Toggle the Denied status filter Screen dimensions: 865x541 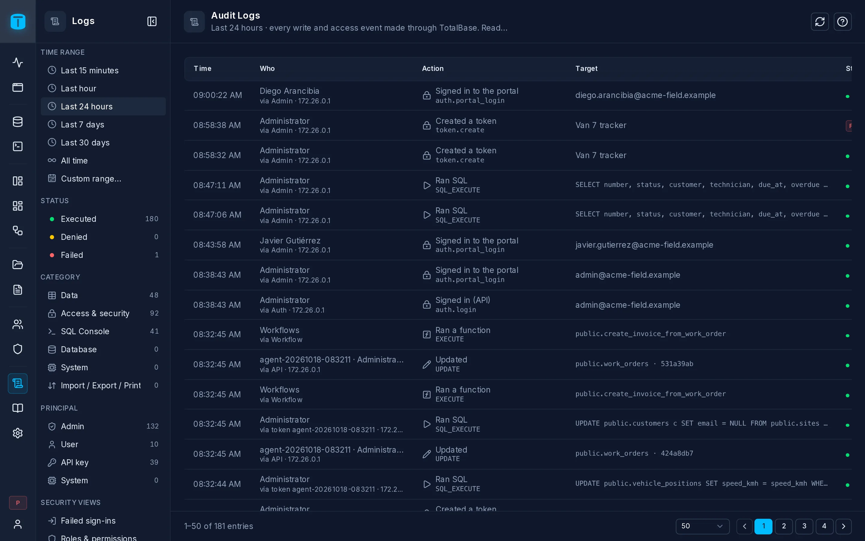(103, 237)
